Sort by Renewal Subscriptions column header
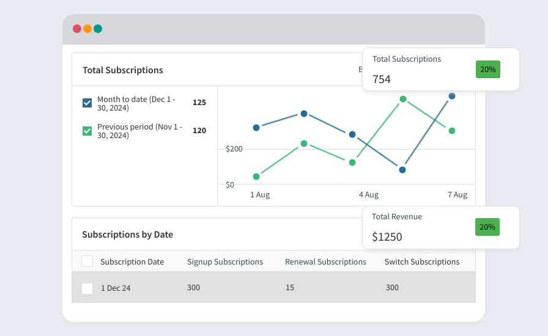 click(325, 261)
